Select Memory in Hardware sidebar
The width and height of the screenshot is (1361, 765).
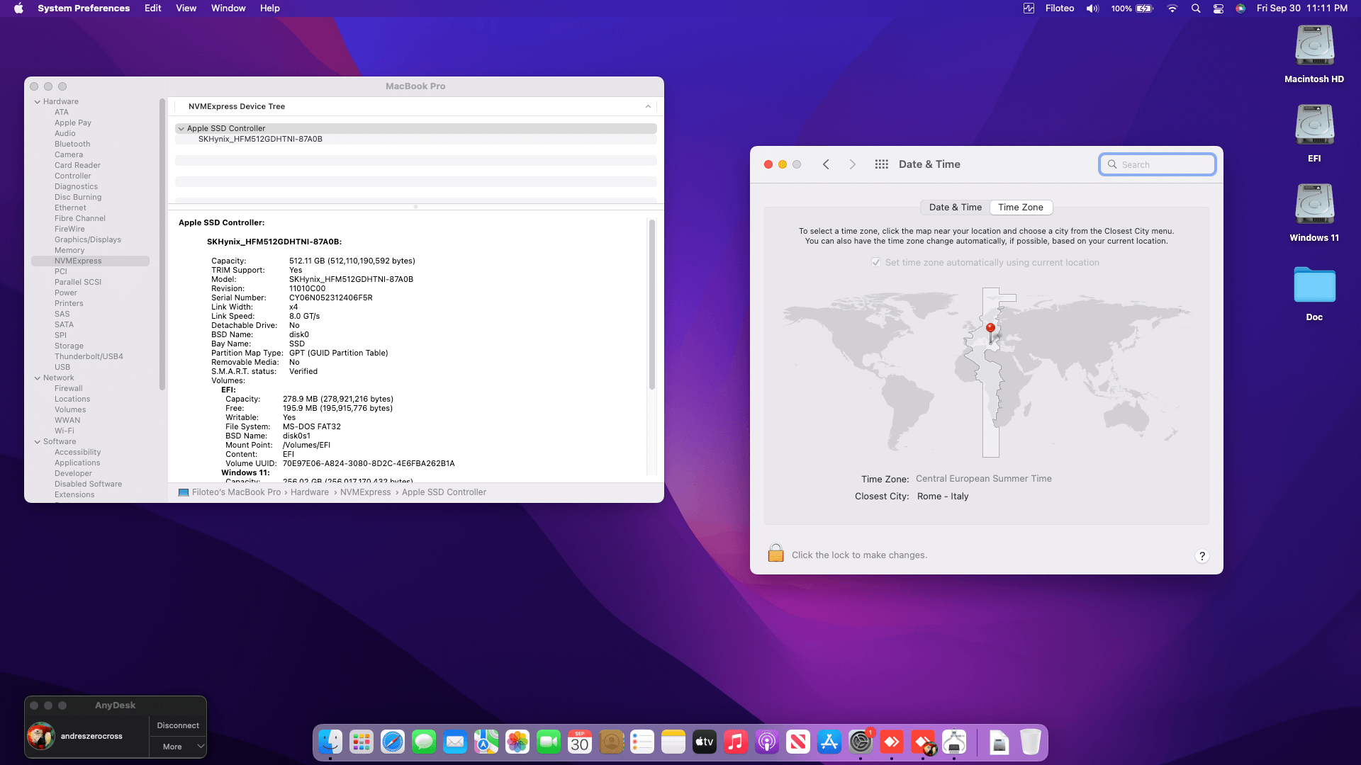(x=69, y=251)
